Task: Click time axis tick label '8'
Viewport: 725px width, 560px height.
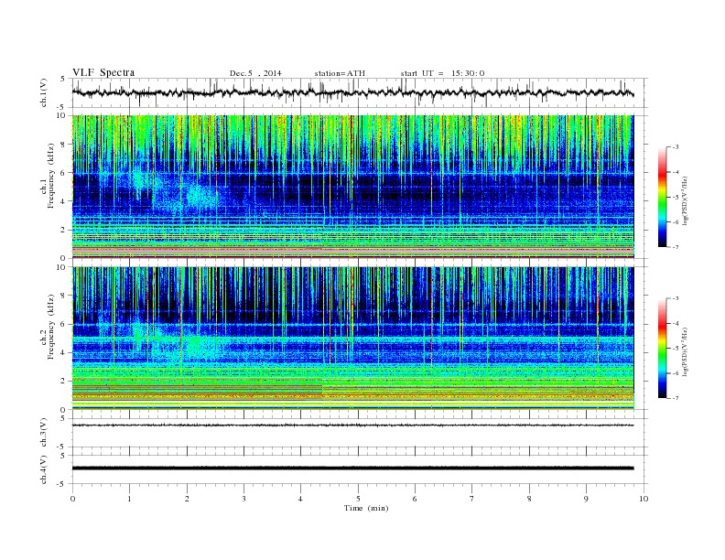Action: click(x=529, y=499)
